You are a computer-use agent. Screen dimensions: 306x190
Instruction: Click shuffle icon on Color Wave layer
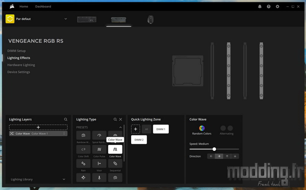click(12, 134)
